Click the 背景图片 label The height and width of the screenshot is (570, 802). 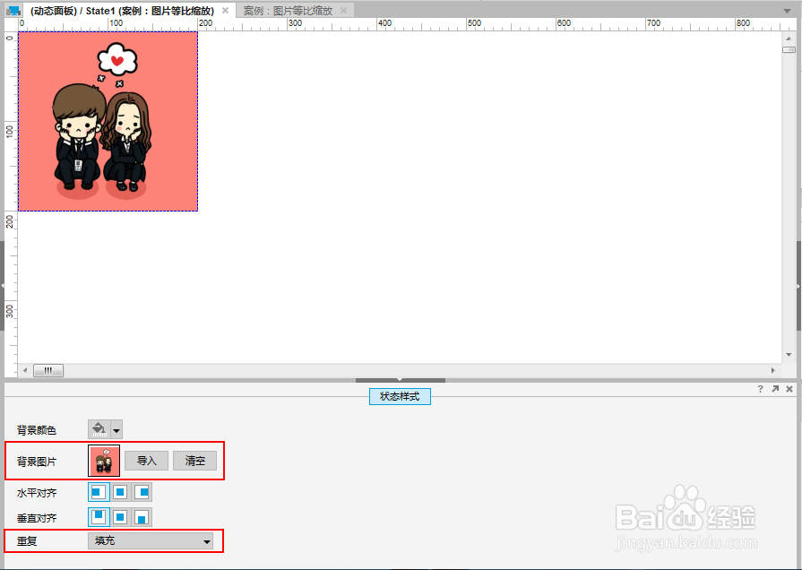coord(37,462)
